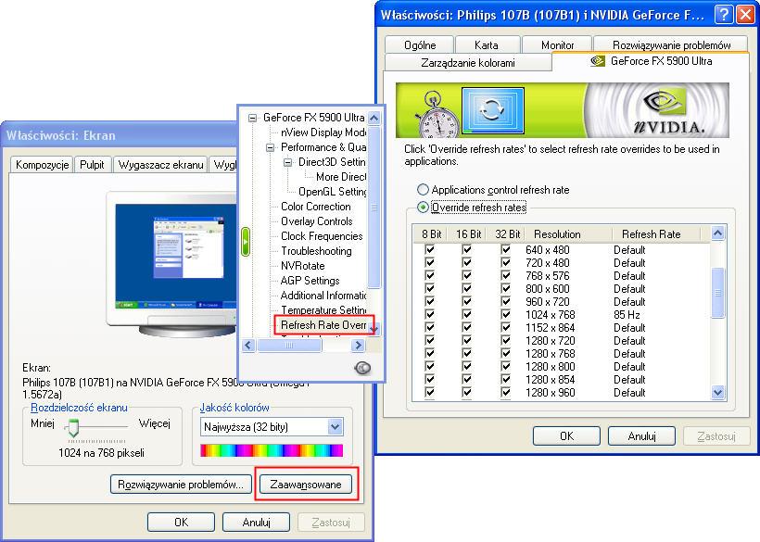This screenshot has width=760, height=542.
Task: Select Overlay Controls in the tree
Action: tap(316, 221)
